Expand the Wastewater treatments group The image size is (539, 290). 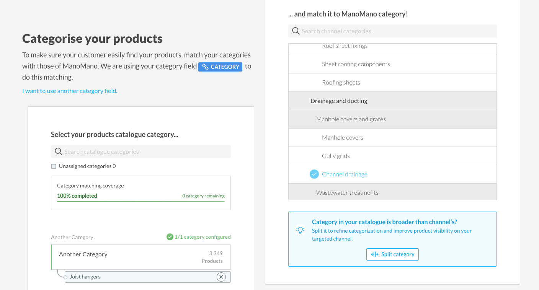(347, 192)
